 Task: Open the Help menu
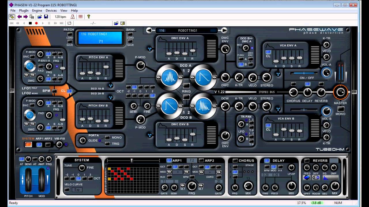click(x=74, y=10)
